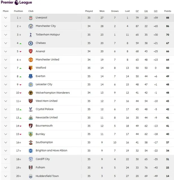Click the Manchester City crest icon

coord(31,26)
